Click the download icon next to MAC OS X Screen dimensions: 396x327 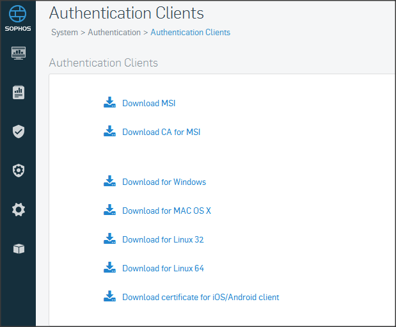109,211
